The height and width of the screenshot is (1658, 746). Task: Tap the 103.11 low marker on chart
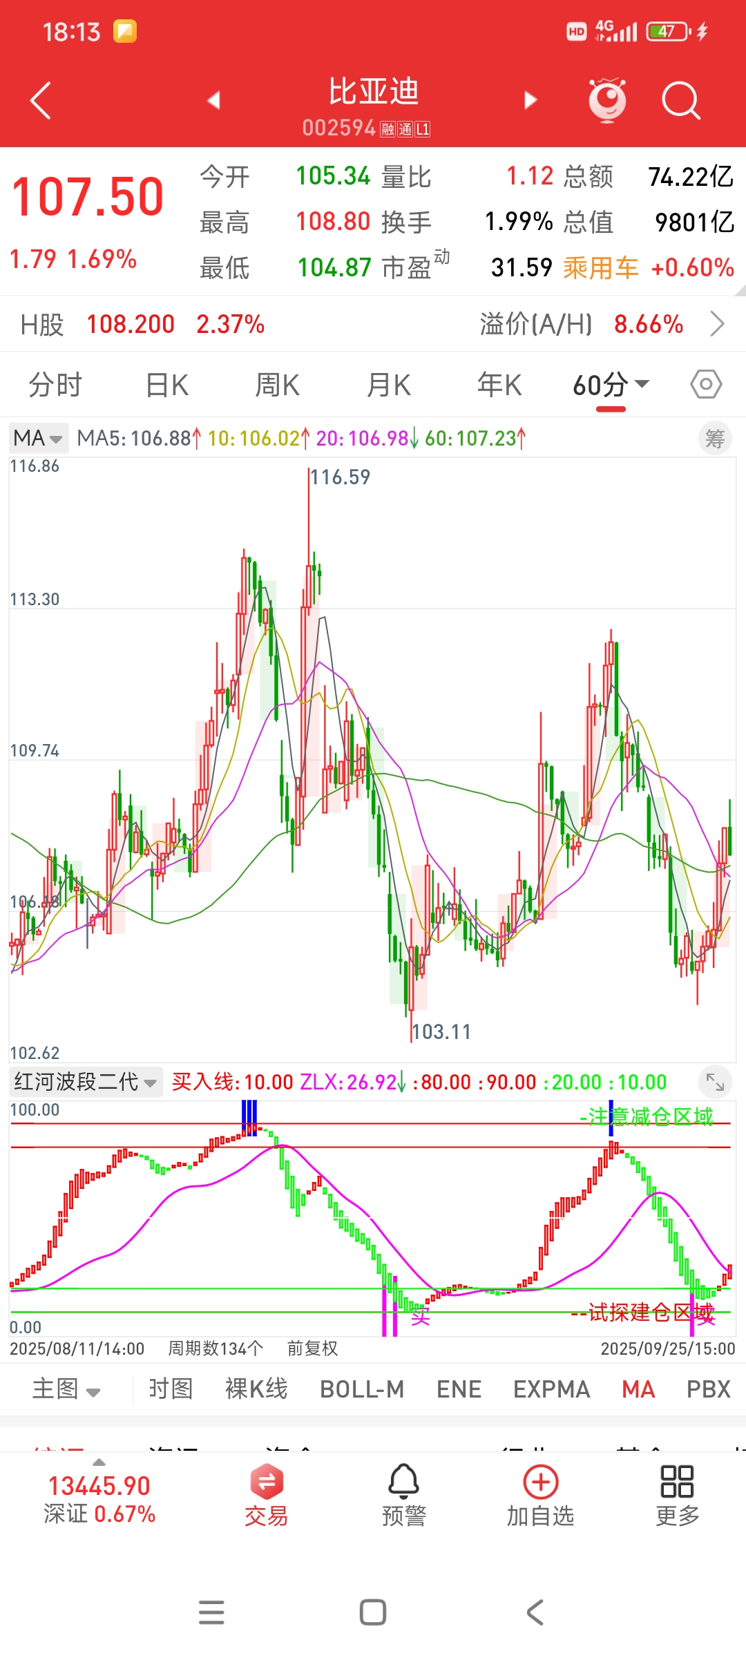point(441,1031)
